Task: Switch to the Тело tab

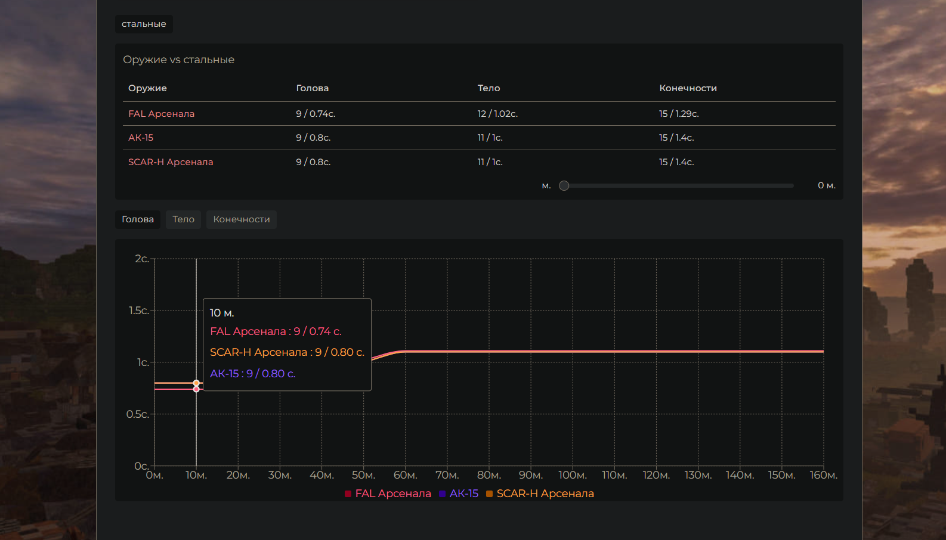Action: pos(183,219)
